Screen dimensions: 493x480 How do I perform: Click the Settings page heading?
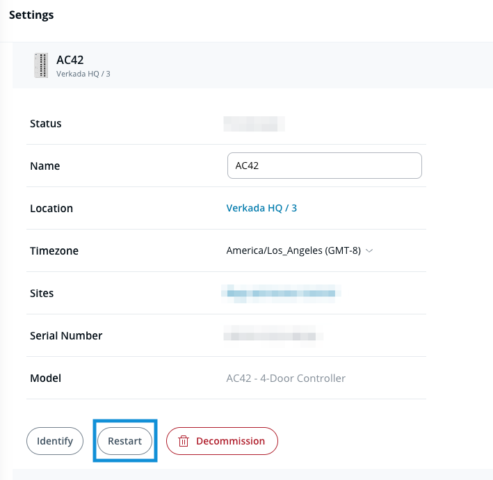[x=31, y=15]
